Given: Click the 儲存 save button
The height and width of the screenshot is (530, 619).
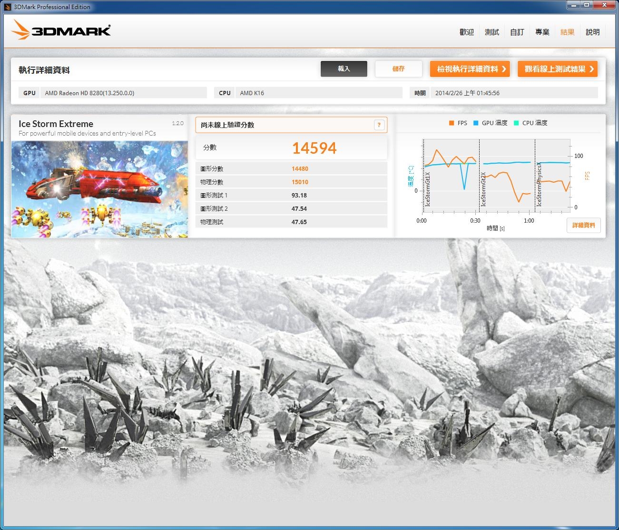Looking at the screenshot, I should click(398, 69).
